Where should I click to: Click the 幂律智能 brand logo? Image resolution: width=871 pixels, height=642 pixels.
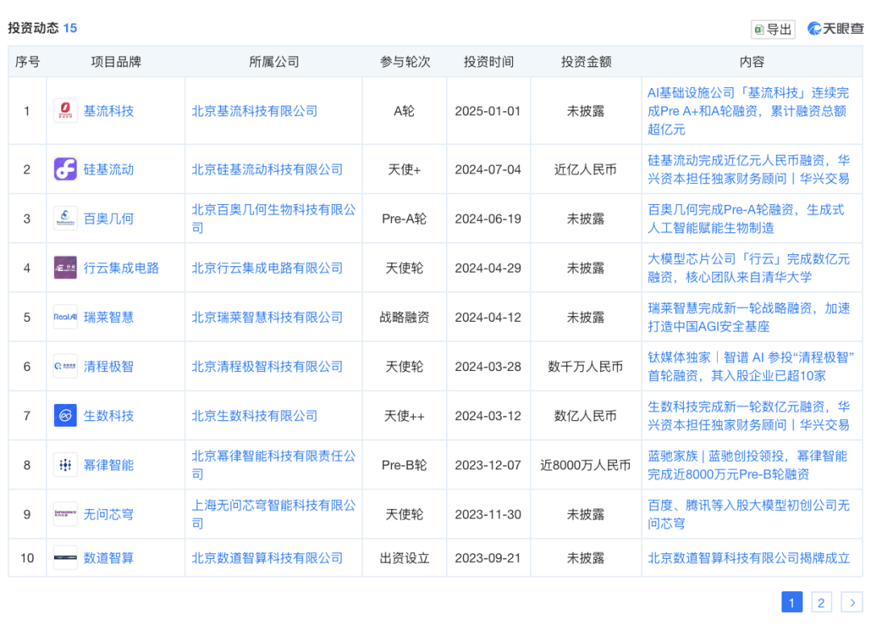65,465
